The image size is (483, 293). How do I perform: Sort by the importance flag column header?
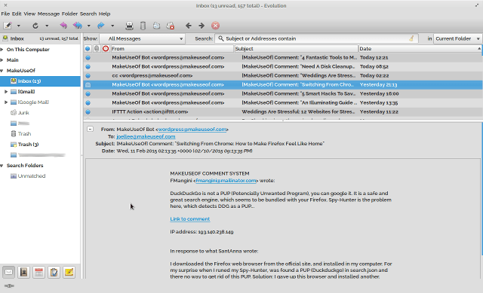[x=106, y=48]
